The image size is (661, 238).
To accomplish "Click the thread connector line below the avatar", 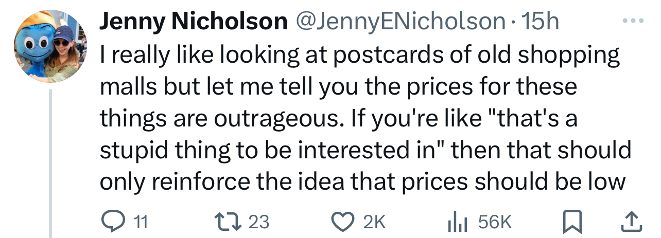I will pos(50,163).
